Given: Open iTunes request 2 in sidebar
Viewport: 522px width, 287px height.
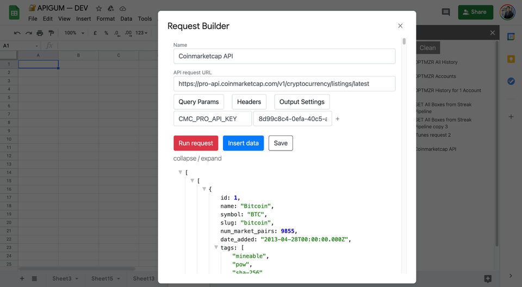Looking at the screenshot, I should [x=433, y=135].
